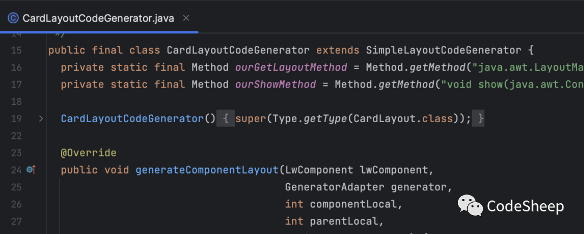
Task: Click line number 22 in the gutter
Action: 16,136
